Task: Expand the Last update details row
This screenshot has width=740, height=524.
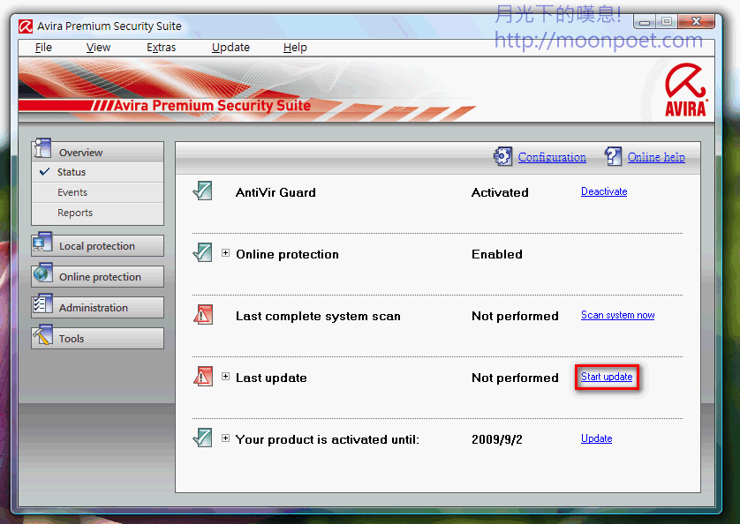Action: (x=226, y=377)
